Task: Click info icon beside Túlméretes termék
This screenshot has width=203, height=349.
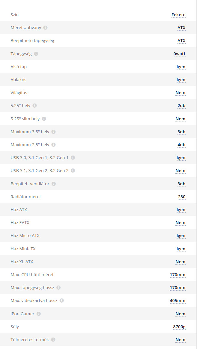Action: (53, 340)
